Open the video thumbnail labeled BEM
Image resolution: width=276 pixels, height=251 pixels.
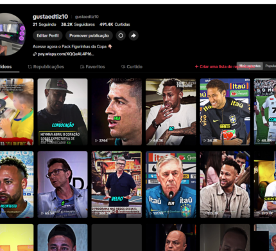[x=171, y=185]
